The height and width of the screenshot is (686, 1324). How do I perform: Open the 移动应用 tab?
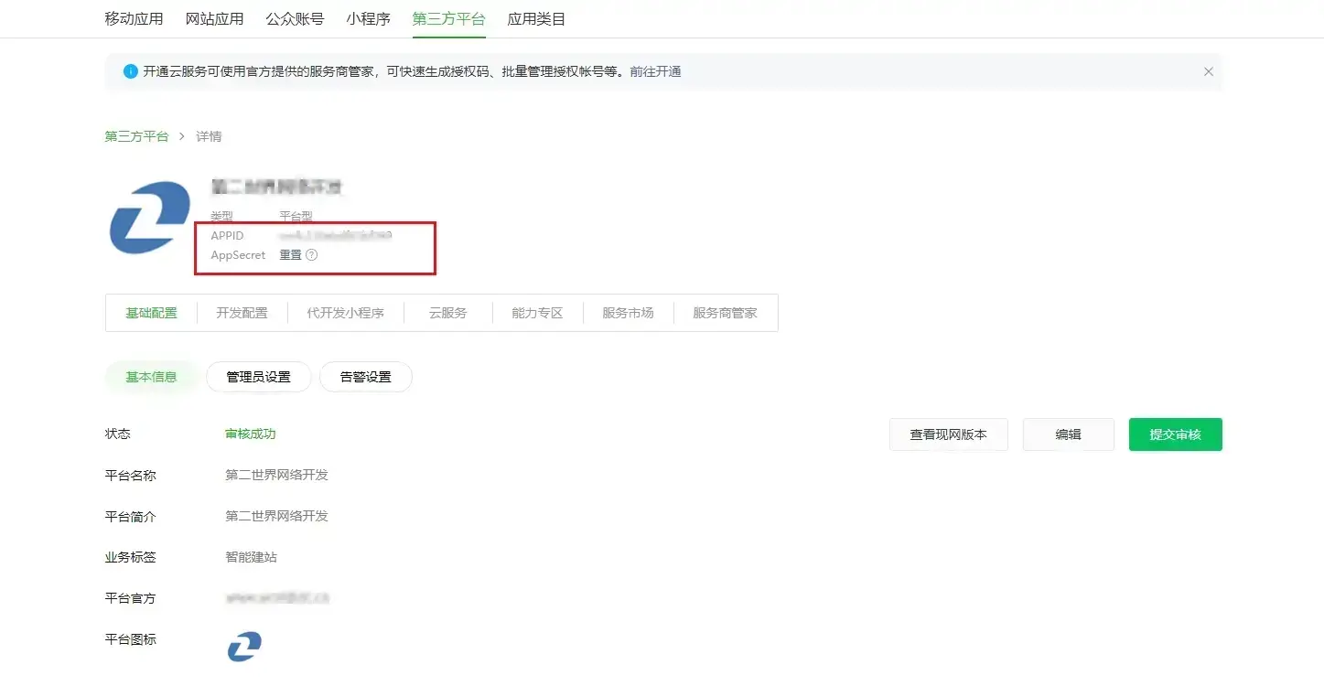134,18
